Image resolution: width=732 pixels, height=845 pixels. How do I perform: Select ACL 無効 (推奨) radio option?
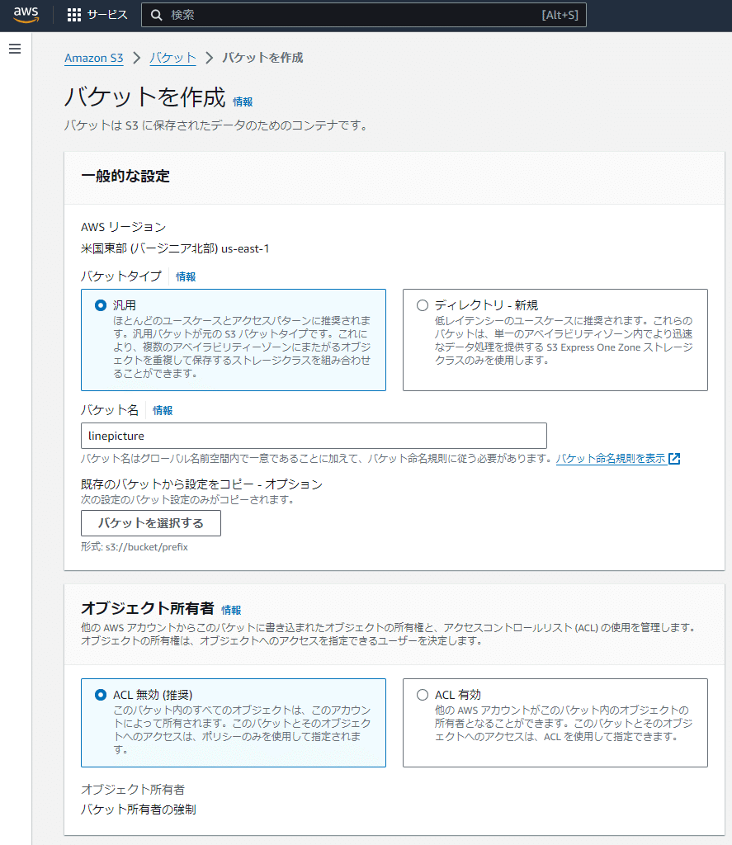point(100,695)
